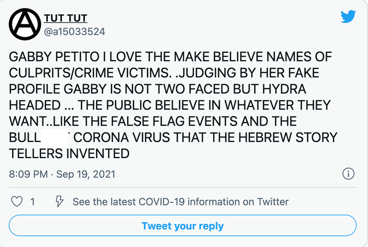
Task: Open the latest COVID-19 information link
Action: coord(180,202)
